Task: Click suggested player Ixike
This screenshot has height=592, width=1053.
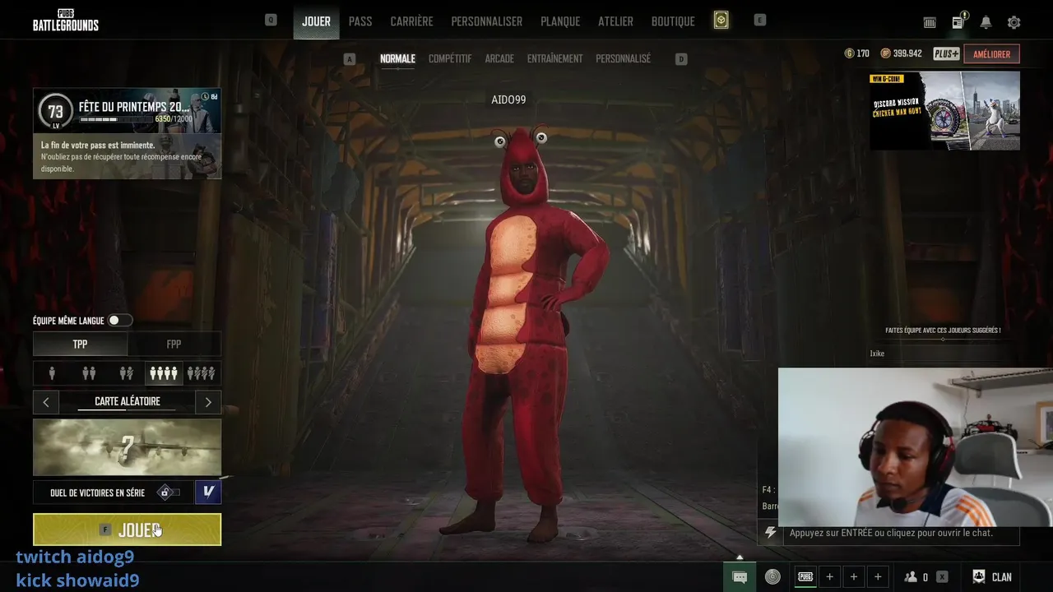Action: [877, 354]
